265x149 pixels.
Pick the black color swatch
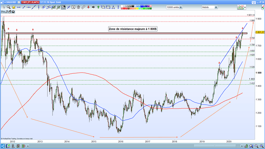pos(133,6)
